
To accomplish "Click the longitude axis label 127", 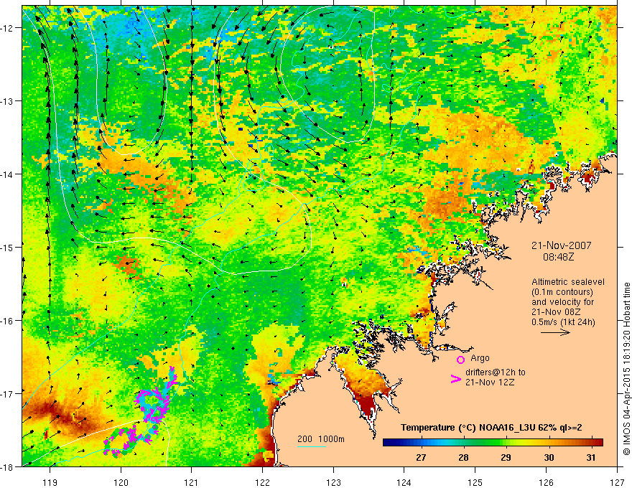I will pyautogui.click(x=617, y=482).
